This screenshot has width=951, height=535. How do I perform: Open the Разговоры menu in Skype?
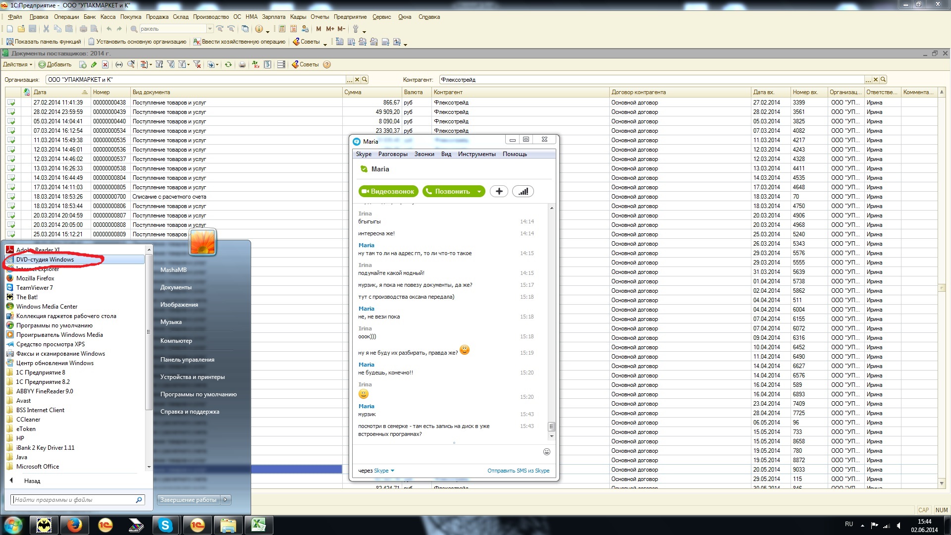pos(393,154)
